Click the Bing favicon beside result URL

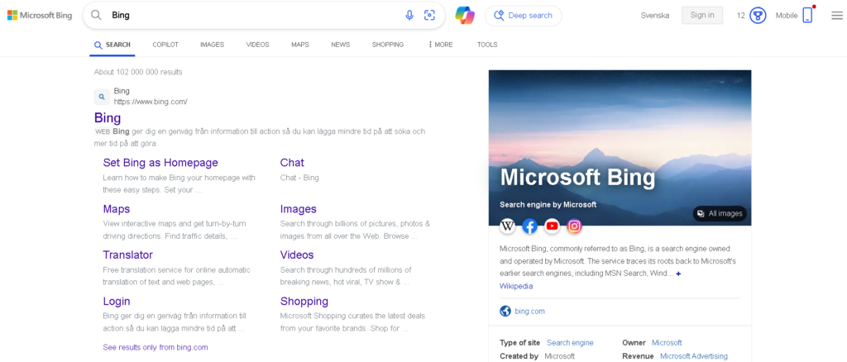pos(102,97)
